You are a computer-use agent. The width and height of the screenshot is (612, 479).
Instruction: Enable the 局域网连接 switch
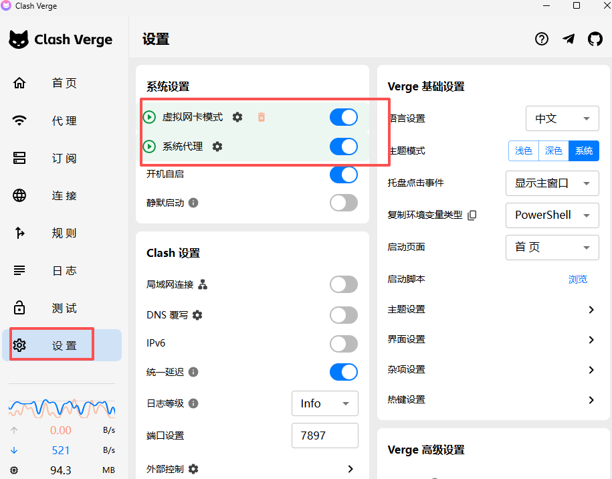[x=344, y=284]
